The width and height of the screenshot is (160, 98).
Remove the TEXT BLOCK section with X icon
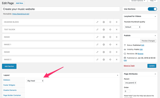(116, 30)
